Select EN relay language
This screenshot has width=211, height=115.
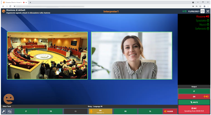[101, 111]
